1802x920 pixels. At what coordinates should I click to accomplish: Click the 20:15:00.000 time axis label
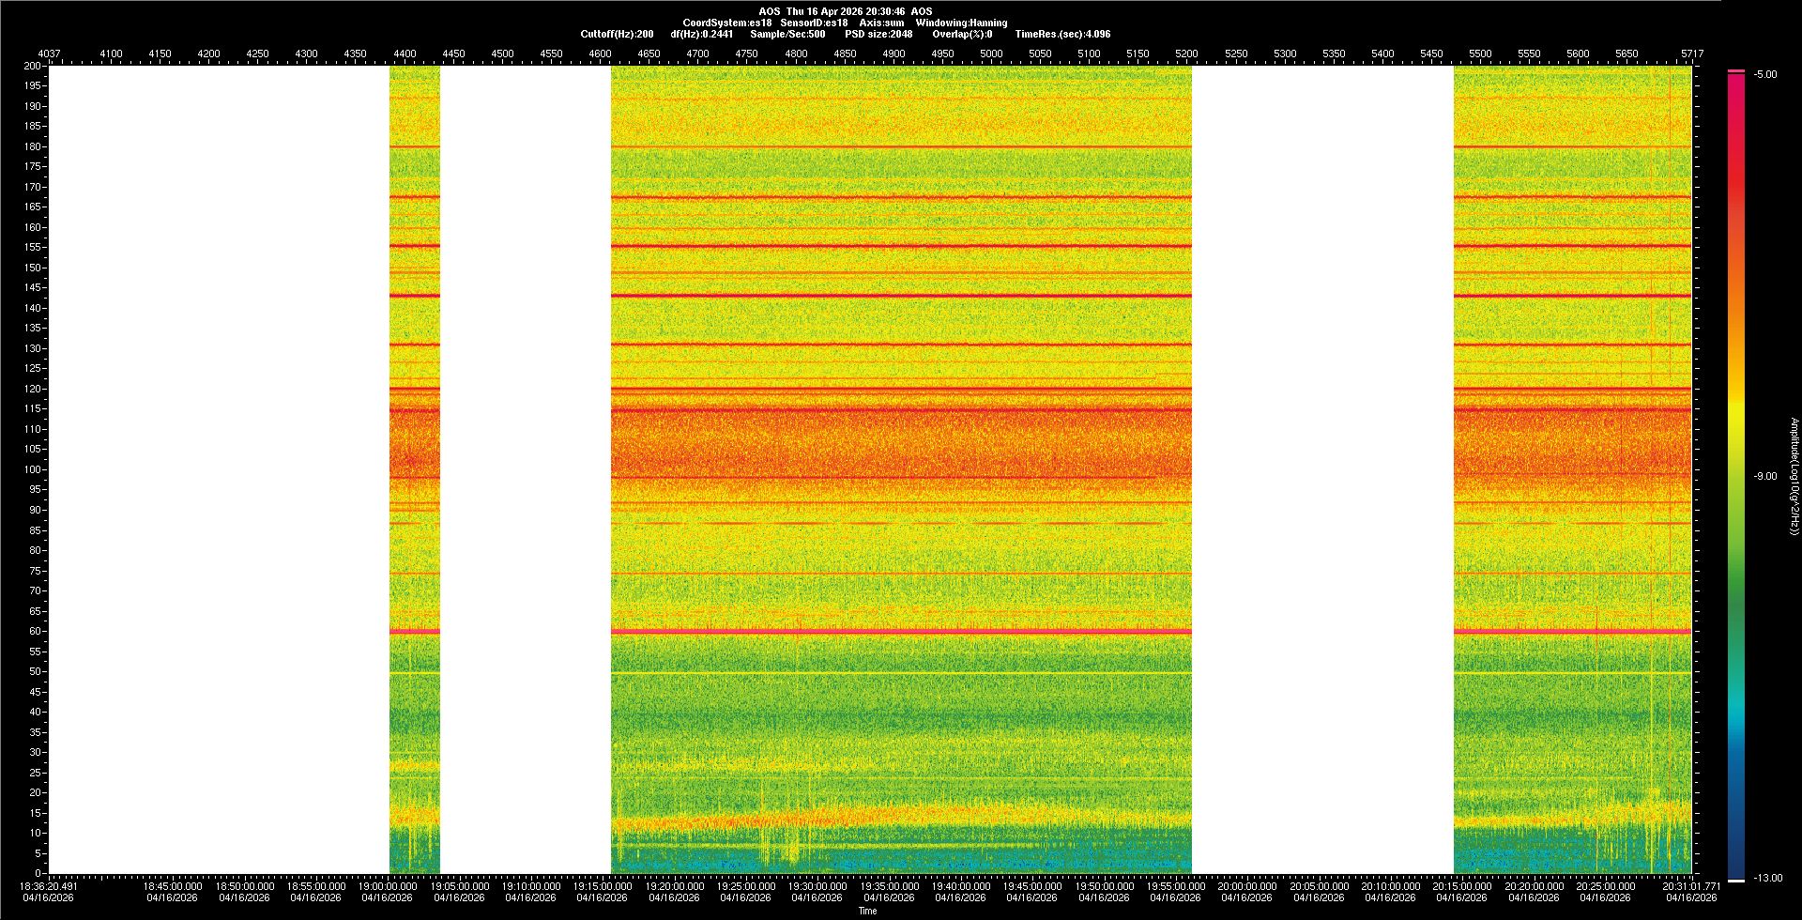1461,885
